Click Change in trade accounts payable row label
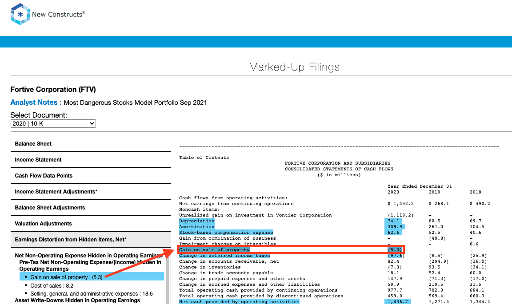The width and height of the screenshot is (512, 304). pos(226,273)
